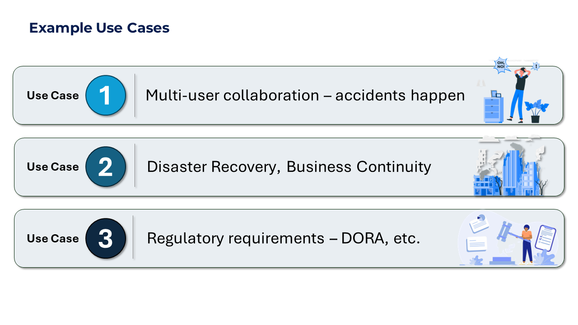This screenshot has height=325, width=578.
Task: Click the dark navy number 3 circle
Action: coord(105,238)
